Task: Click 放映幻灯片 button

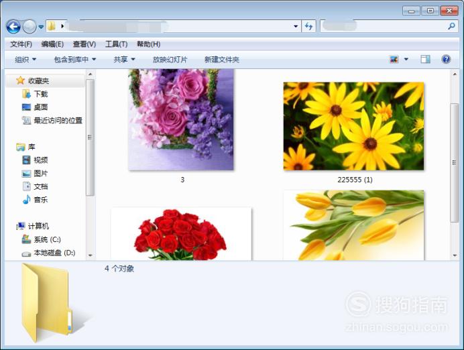Action: [170, 60]
